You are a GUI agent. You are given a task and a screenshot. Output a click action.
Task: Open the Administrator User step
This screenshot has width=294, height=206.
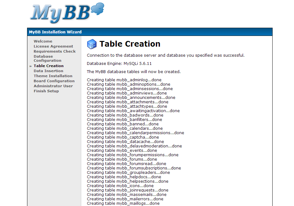53,86
